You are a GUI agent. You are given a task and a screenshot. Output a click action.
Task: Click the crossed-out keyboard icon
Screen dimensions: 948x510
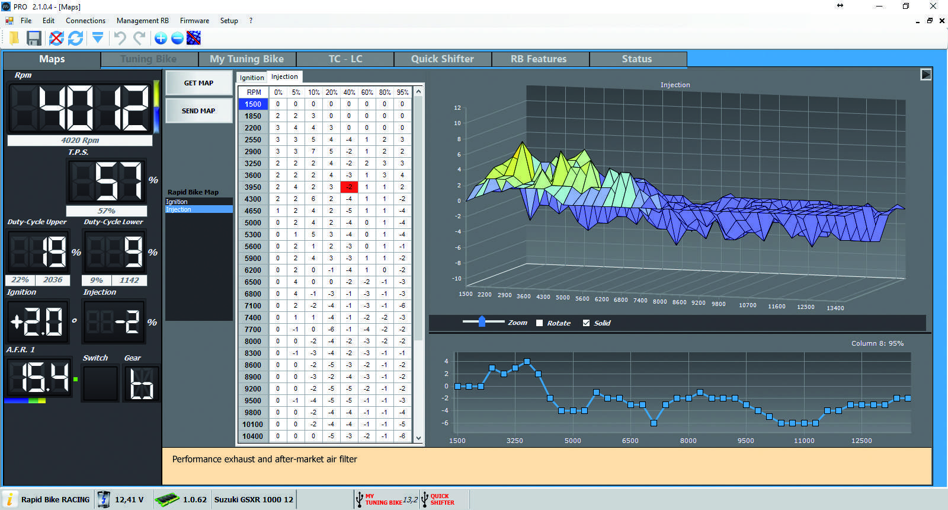194,39
